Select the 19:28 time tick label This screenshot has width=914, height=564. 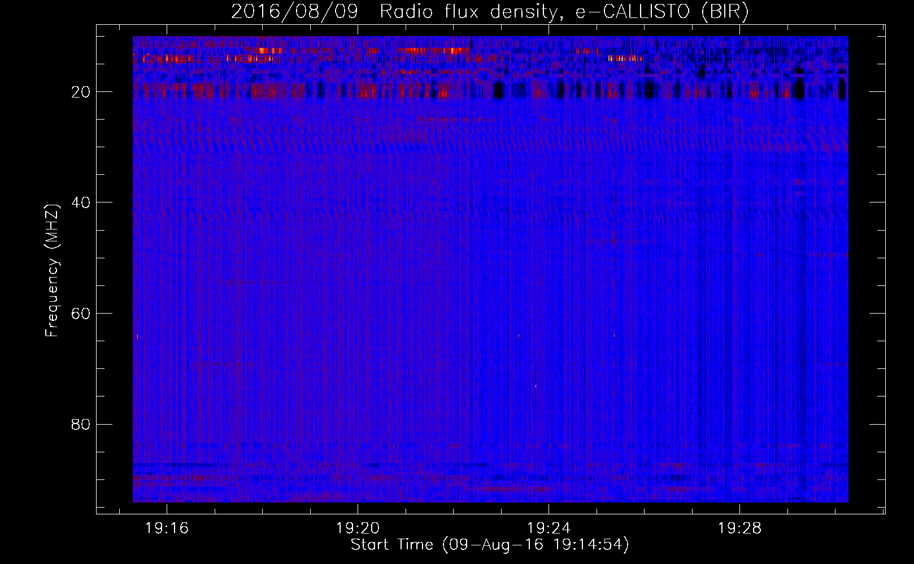739,528
